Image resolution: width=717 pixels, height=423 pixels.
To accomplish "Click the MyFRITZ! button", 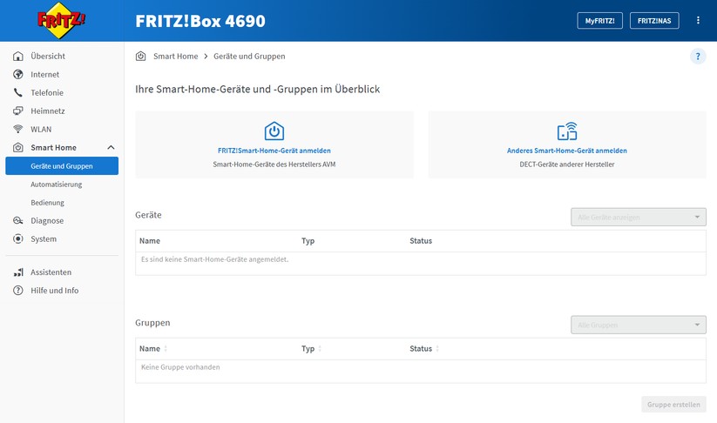I will point(599,21).
